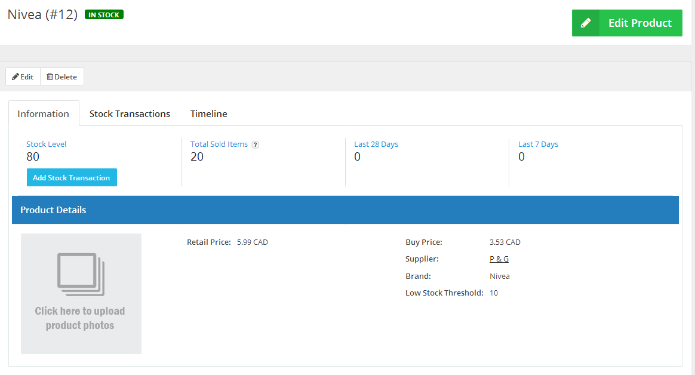The image size is (695, 375).
Task: Click the Edit button with pencil
Action: click(x=23, y=76)
